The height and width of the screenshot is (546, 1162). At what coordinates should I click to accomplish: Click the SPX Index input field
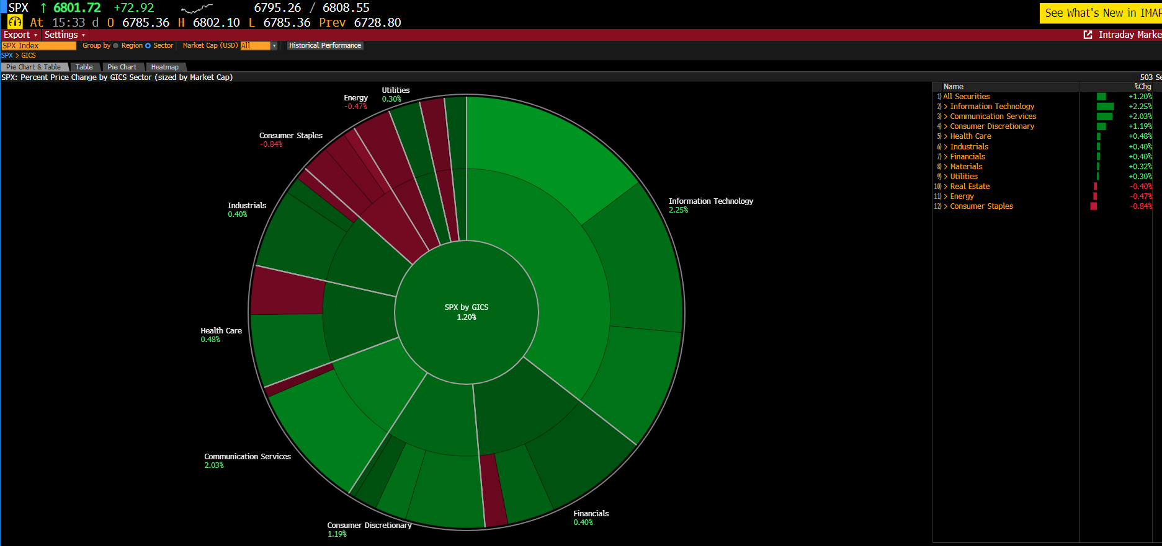(38, 46)
